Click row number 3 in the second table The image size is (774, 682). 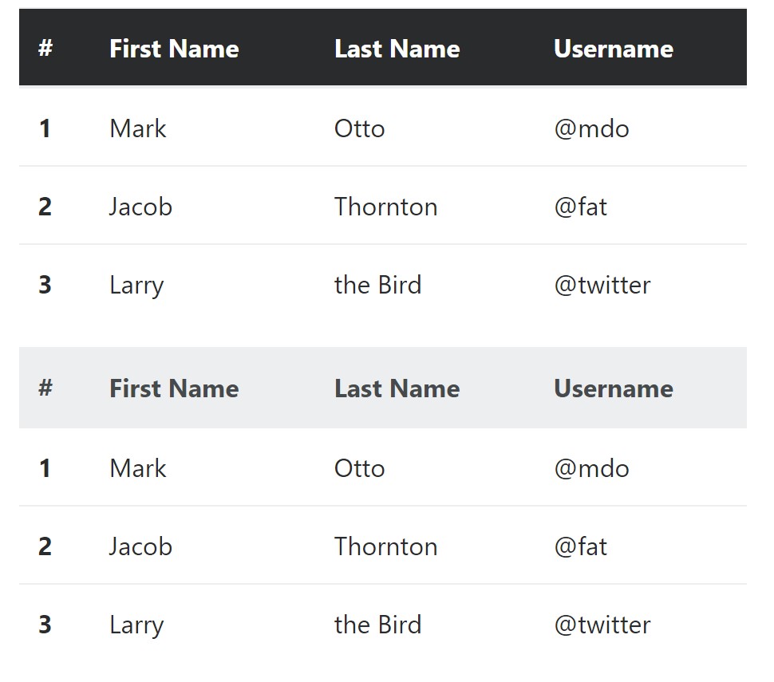coord(45,625)
